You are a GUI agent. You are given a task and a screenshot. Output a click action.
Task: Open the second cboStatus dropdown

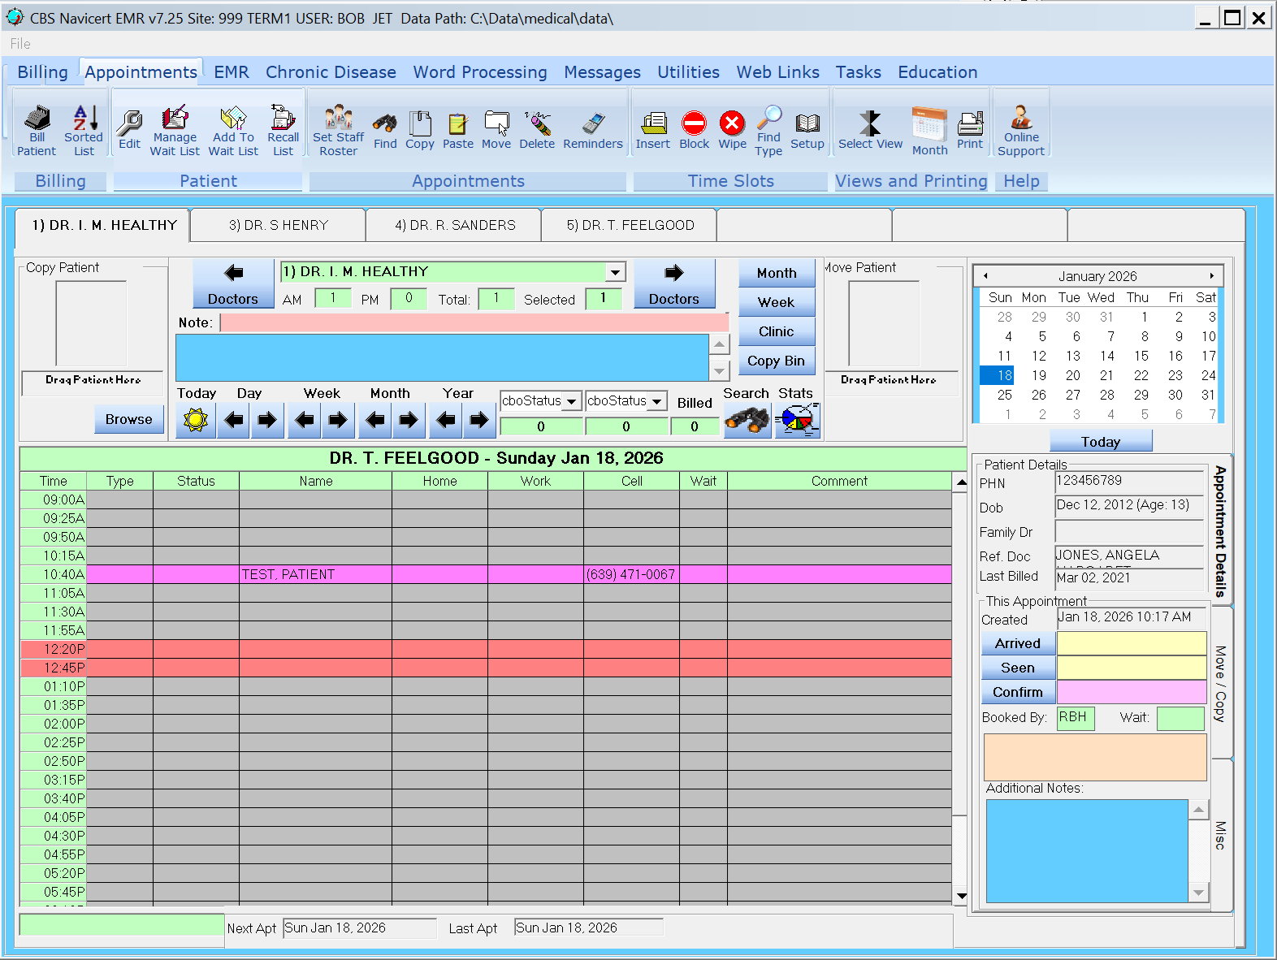tap(657, 401)
